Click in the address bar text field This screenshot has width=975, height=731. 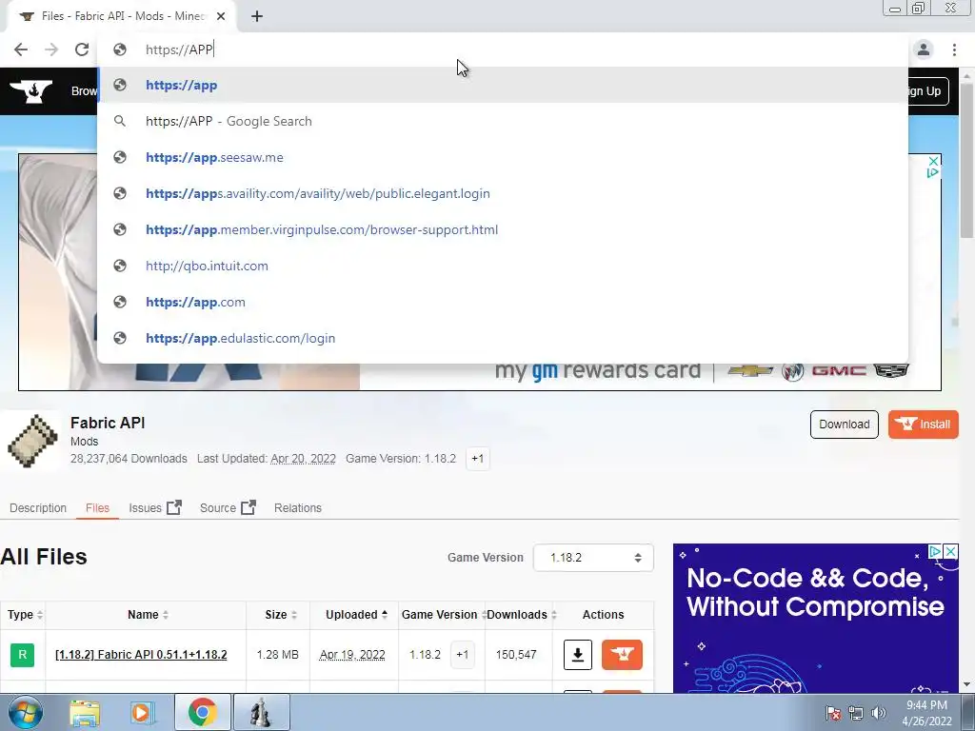(503, 49)
